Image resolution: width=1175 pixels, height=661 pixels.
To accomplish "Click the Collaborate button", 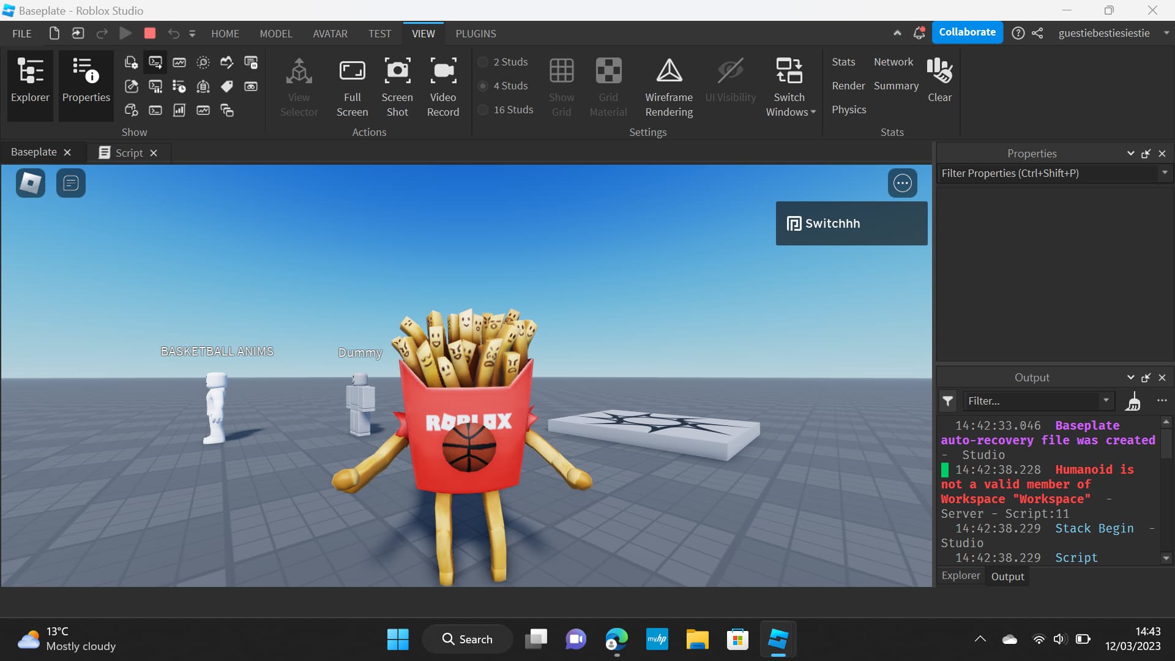I will [967, 32].
